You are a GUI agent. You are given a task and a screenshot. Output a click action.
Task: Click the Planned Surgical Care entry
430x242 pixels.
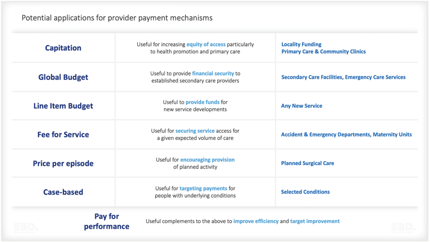coord(307,163)
